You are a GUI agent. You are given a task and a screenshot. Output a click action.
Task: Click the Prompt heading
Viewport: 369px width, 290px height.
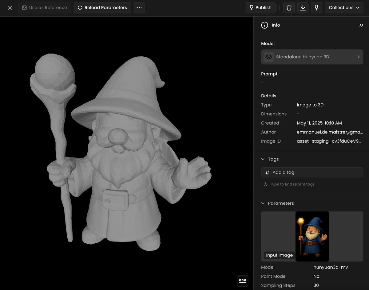[x=269, y=74]
